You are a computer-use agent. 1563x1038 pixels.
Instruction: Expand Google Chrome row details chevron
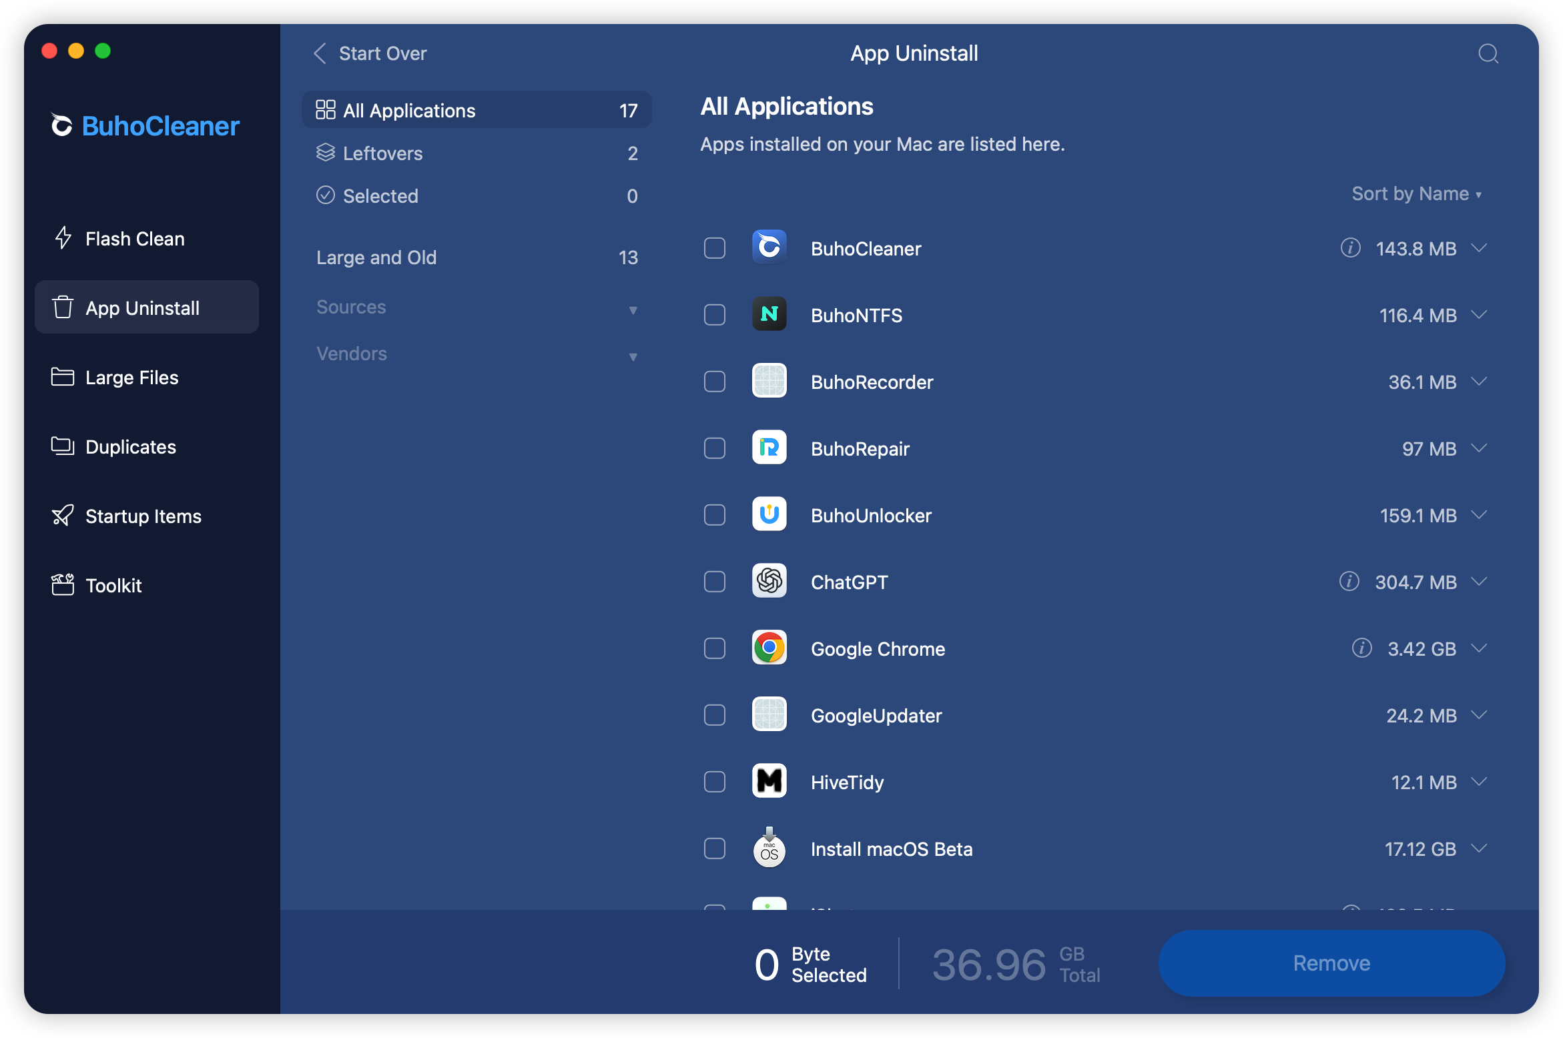(1480, 648)
